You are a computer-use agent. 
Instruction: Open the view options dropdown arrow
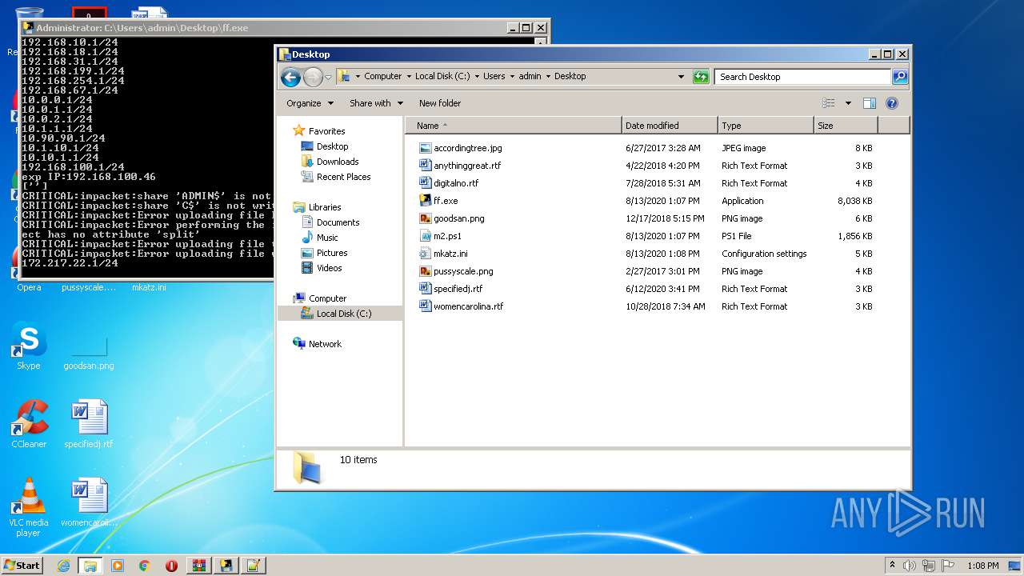tap(848, 103)
